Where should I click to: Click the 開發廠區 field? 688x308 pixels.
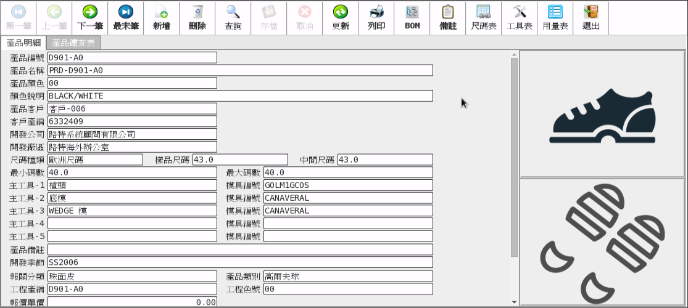(x=132, y=147)
